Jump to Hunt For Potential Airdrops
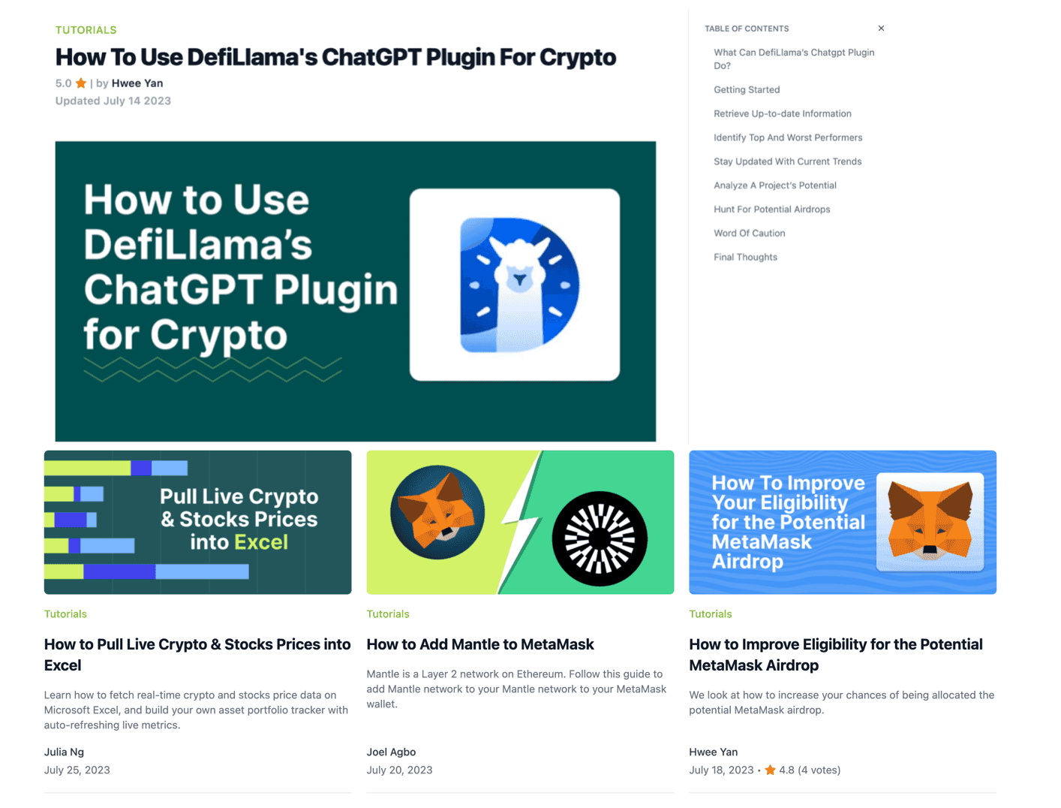This screenshot has height=808, width=1061. (772, 210)
